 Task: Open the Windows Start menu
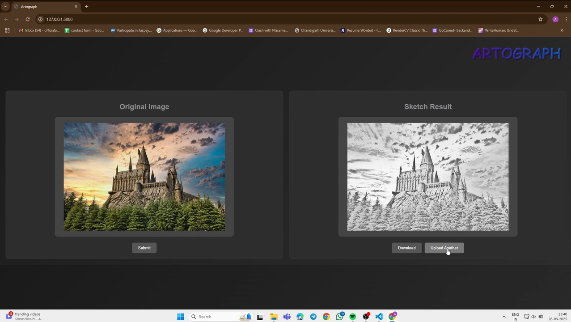(181, 317)
